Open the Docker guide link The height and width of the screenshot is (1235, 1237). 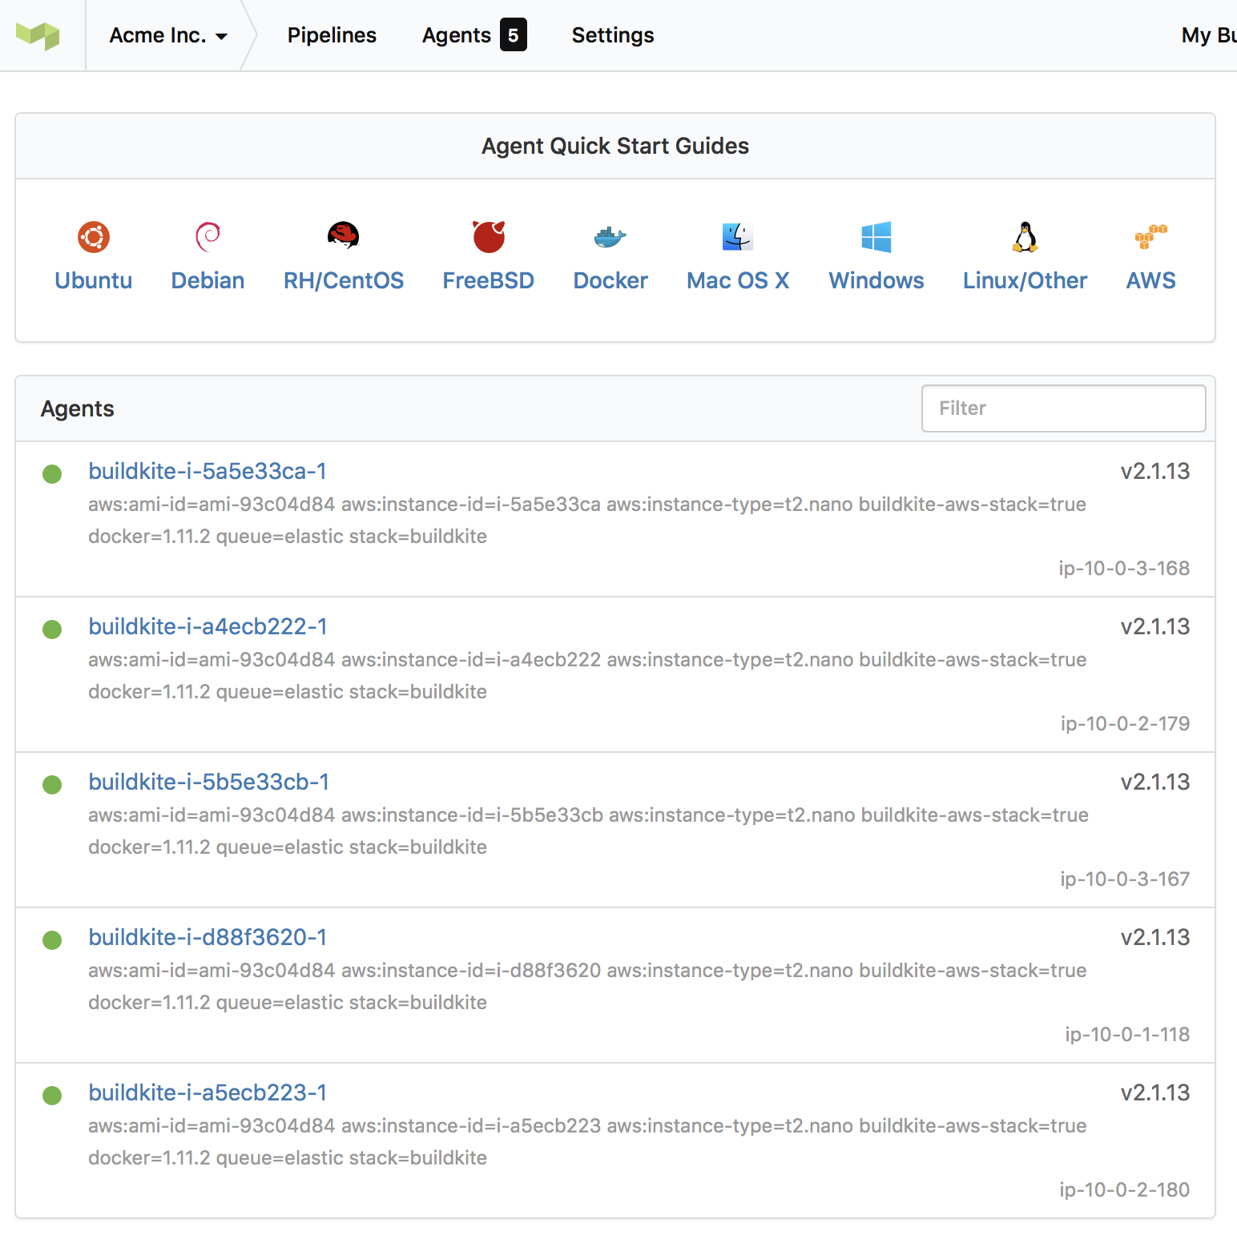[x=610, y=280]
